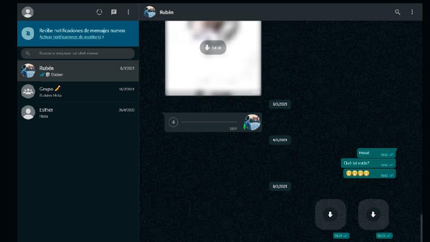Viewport: 430px width, 242px height.
Task: Start a new chat via message icon
Action: (114, 12)
